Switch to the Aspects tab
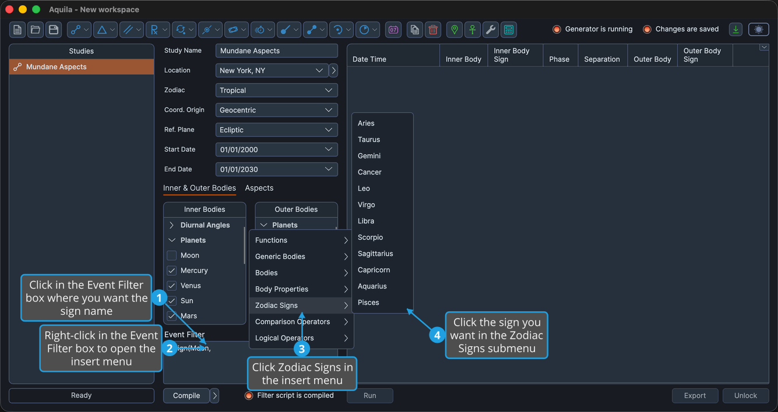This screenshot has width=778, height=412. tap(259, 188)
